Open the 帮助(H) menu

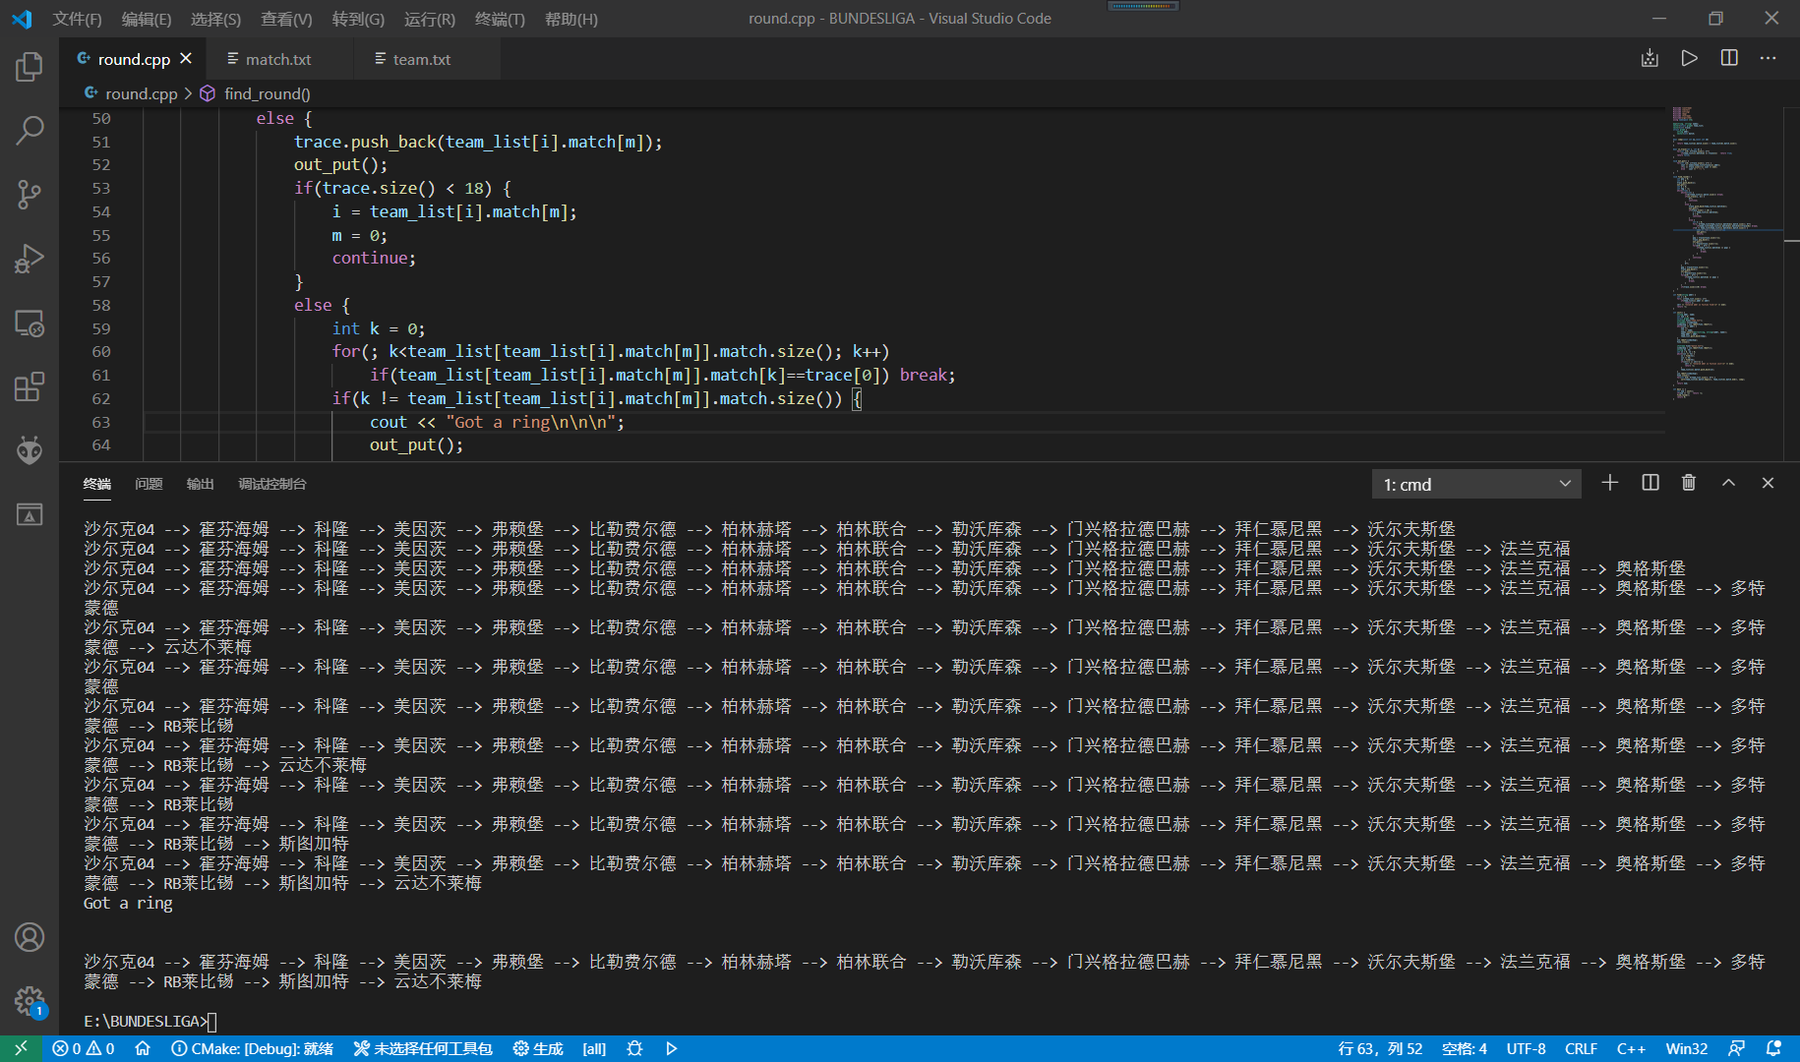point(570,19)
